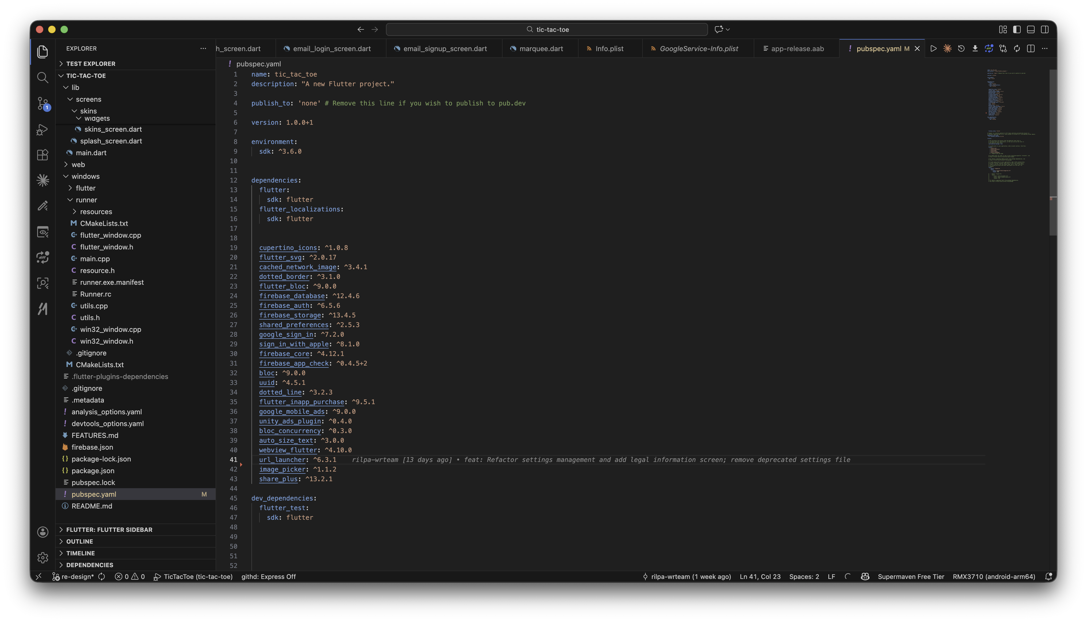
Task: Toggle the Primary Side Bar
Action: (x=1017, y=29)
